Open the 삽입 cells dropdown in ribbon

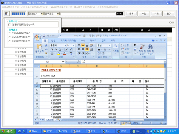(x=126, y=45)
